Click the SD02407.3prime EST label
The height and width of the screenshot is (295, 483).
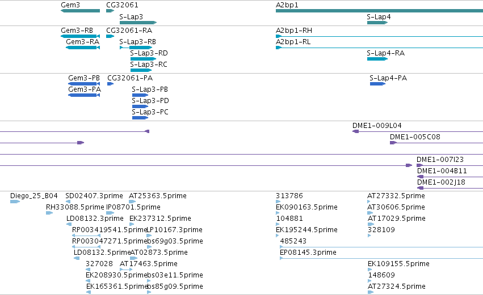94,196
